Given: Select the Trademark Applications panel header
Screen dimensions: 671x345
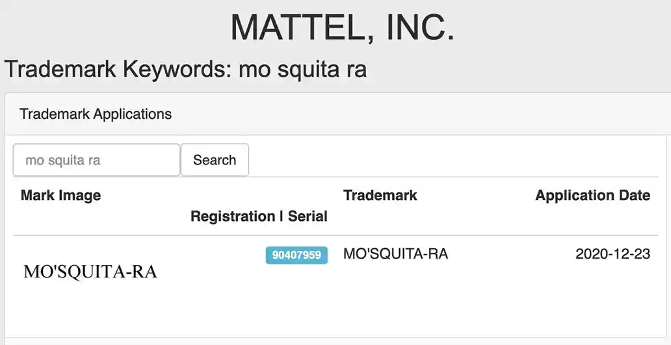Looking at the screenshot, I should (x=96, y=114).
